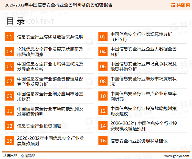The height and width of the screenshot is (159, 192).
Task: Select entry 2026-2032年中国信息安全行业投资规模及增速预测
Action: pos(144,126)
